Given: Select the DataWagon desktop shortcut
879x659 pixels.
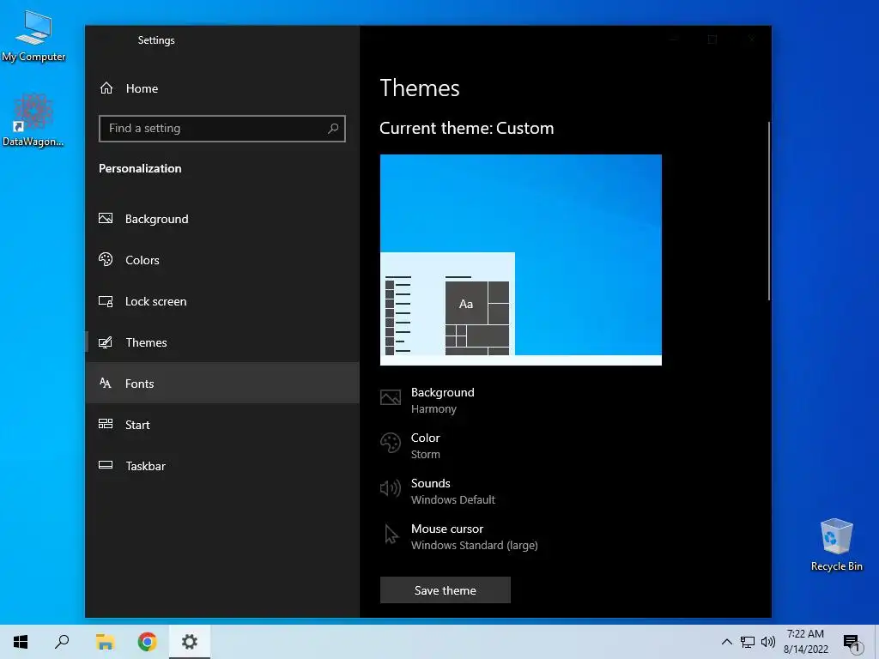Looking at the screenshot, I should point(33,120).
